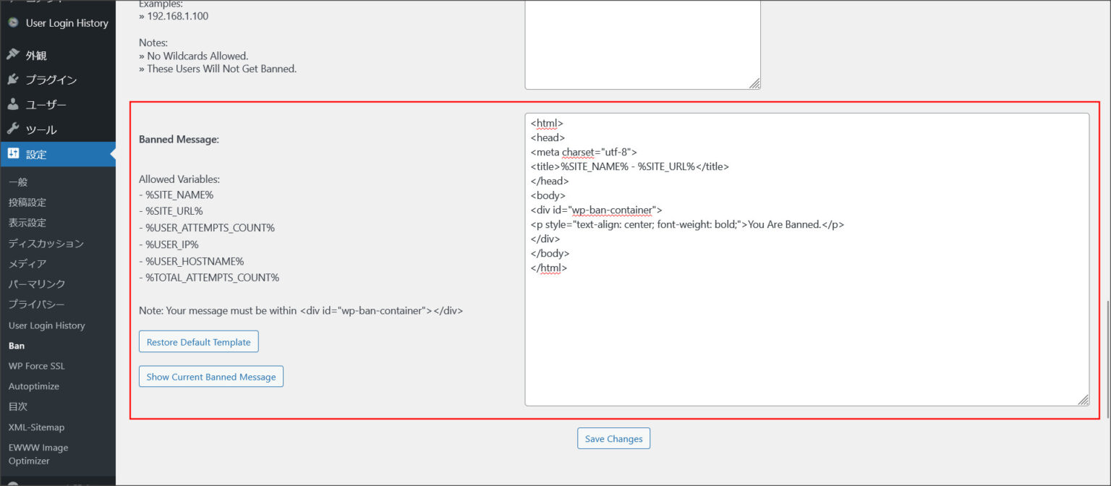Click the 設定 sliders icon
The width and height of the screenshot is (1111, 486).
(x=13, y=154)
